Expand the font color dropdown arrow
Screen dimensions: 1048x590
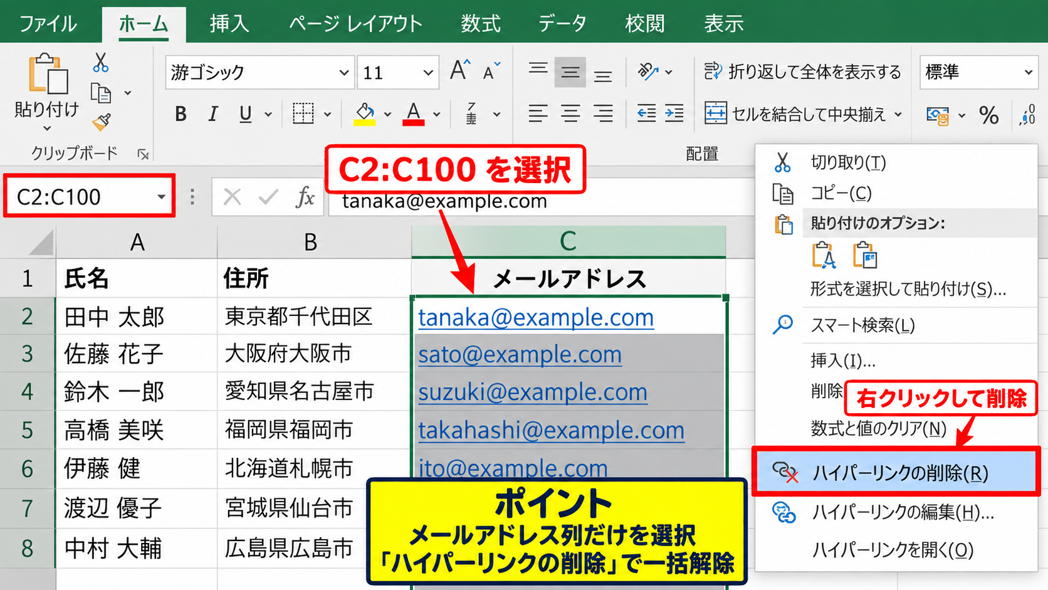pyautogui.click(x=437, y=114)
